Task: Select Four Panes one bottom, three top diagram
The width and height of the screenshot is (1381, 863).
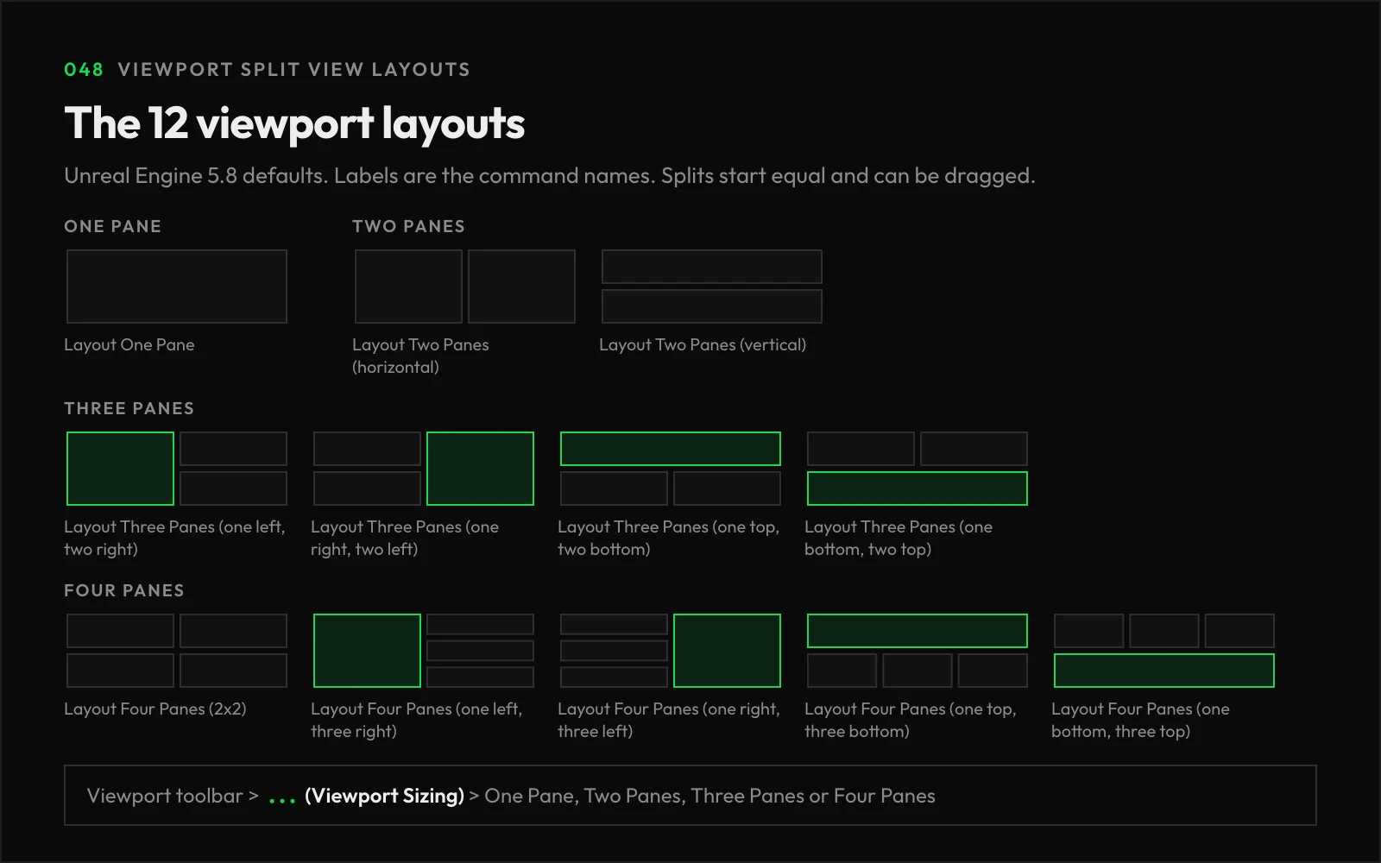Action: pyautogui.click(x=1164, y=651)
